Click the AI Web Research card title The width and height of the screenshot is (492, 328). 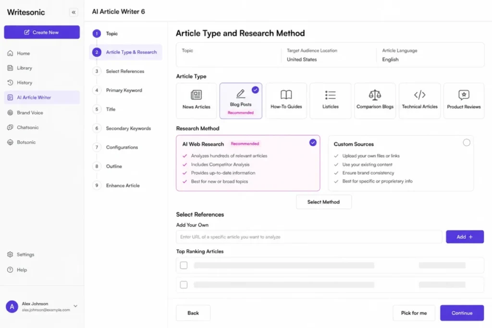point(203,144)
